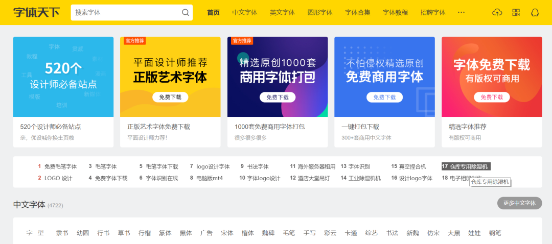The width and height of the screenshot is (552, 244).
Task: Open the 中文字体 nav item
Action: (245, 13)
